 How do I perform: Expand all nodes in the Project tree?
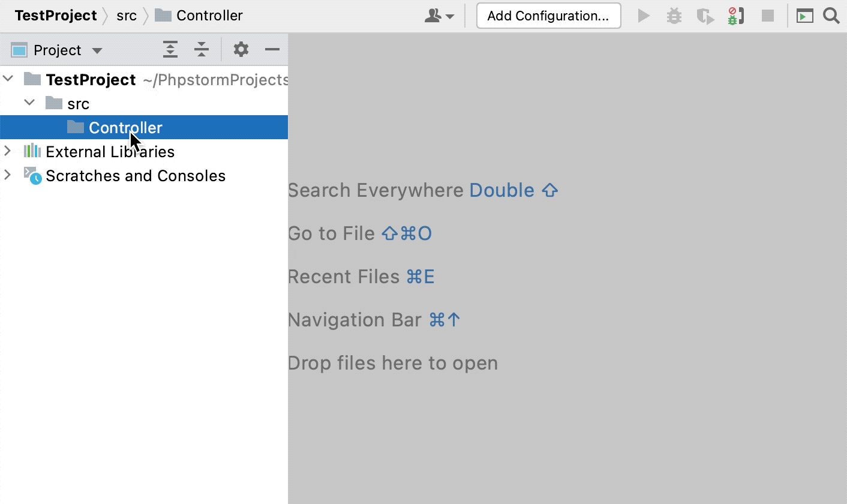point(170,50)
